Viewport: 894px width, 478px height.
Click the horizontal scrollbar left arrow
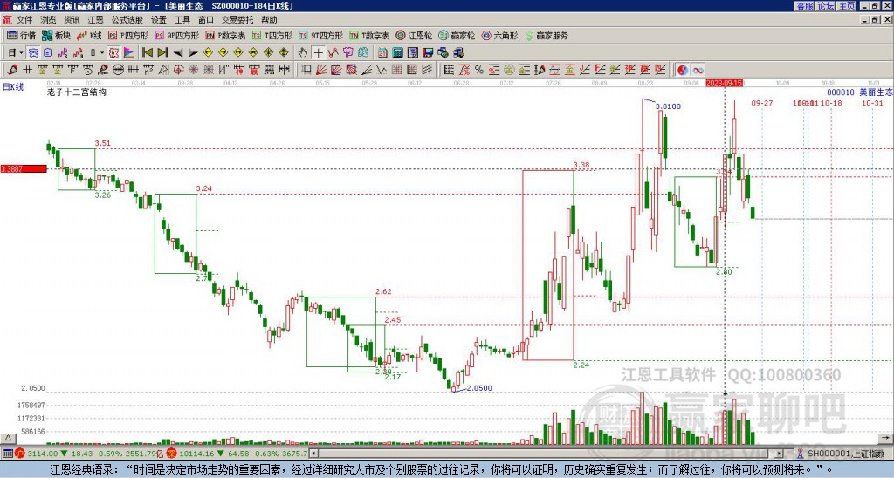[313, 454]
